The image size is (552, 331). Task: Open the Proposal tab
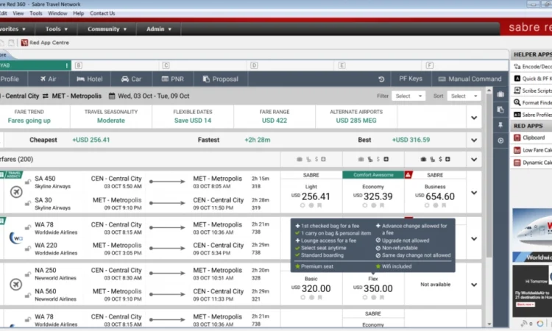221,79
